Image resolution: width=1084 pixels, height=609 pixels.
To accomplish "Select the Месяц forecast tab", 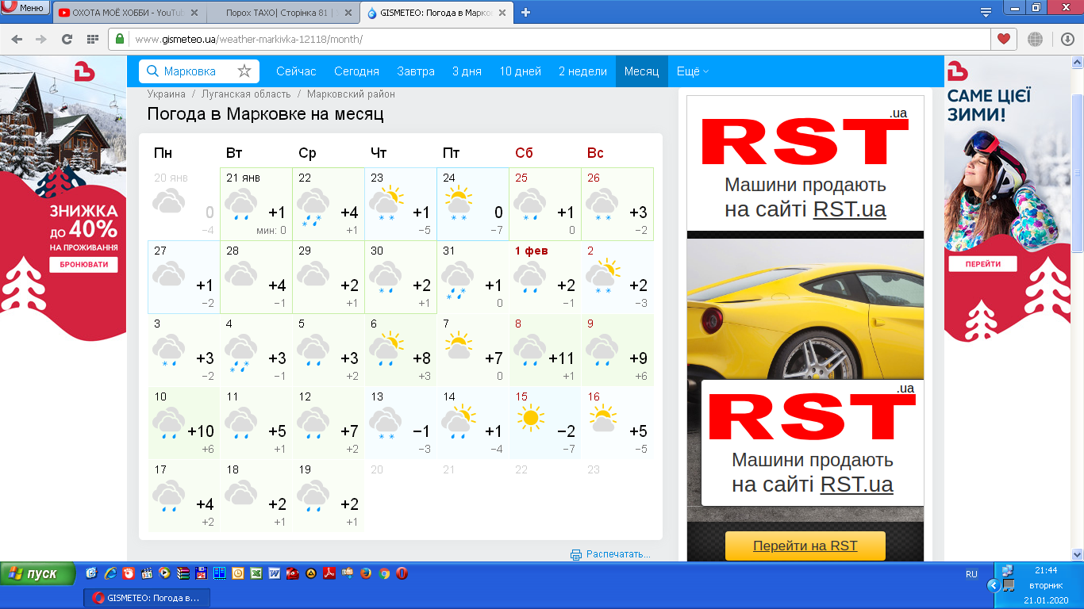I will coord(641,71).
